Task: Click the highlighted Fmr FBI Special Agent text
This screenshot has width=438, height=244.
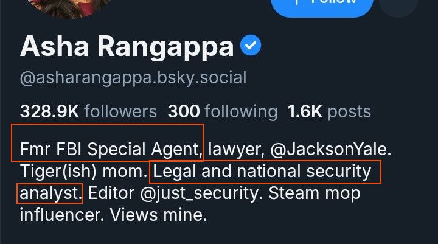Action: coord(111,149)
